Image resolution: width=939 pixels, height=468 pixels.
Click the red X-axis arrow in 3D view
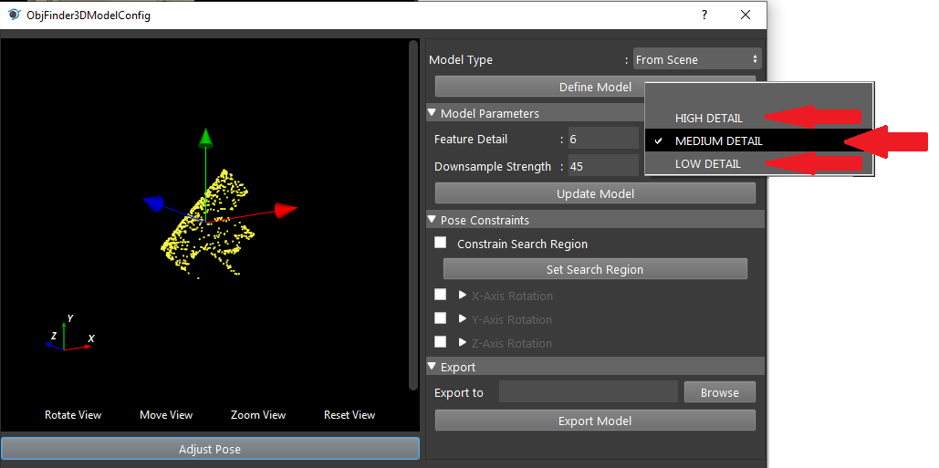point(286,210)
